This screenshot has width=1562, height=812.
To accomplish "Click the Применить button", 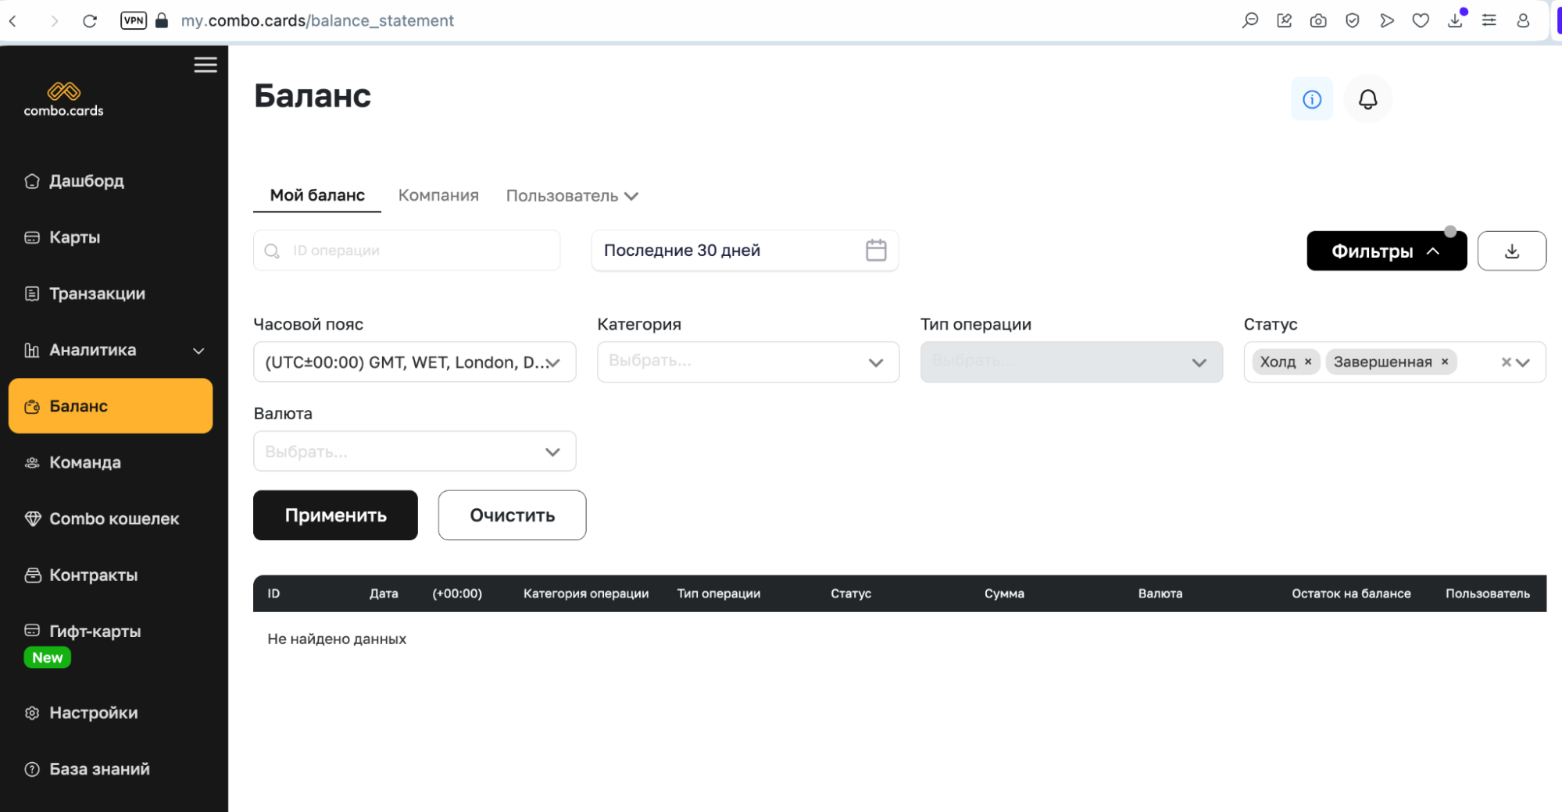I will coord(335,515).
